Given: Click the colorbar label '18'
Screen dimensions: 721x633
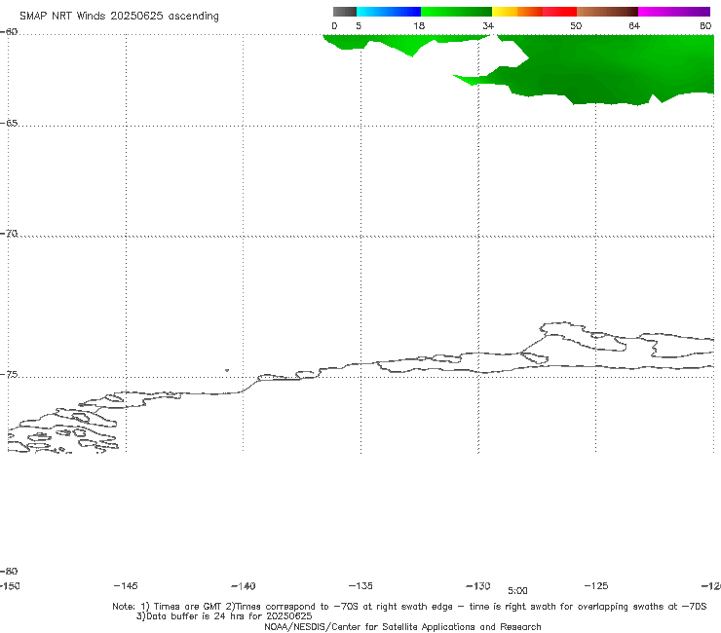Looking at the screenshot, I should pos(419,25).
